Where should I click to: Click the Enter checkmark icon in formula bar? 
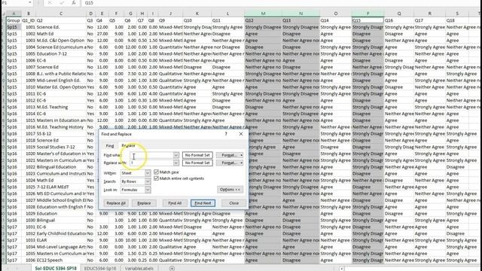(62, 3)
